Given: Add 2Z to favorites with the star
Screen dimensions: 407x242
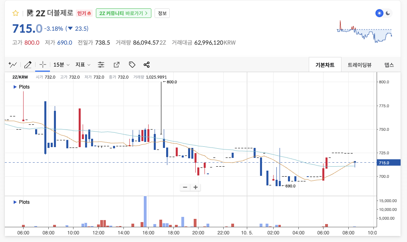Looking at the screenshot, I should pyautogui.click(x=16, y=13).
